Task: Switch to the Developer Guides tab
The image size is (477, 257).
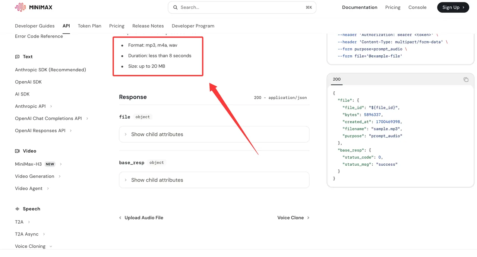Action: click(x=35, y=26)
